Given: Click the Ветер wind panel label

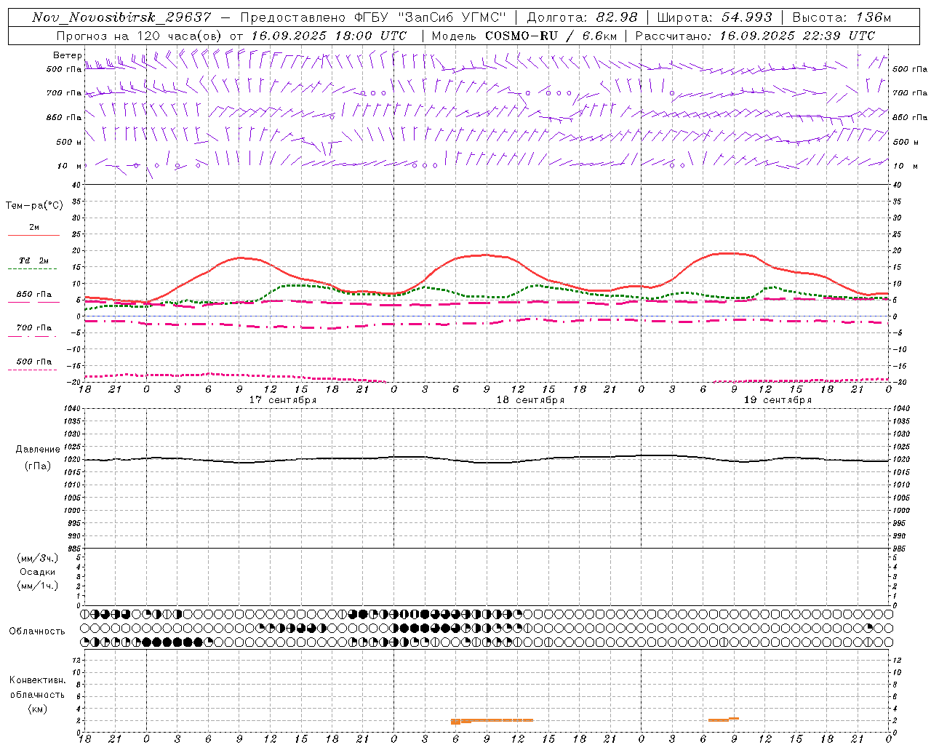Looking at the screenshot, I should point(67,55).
